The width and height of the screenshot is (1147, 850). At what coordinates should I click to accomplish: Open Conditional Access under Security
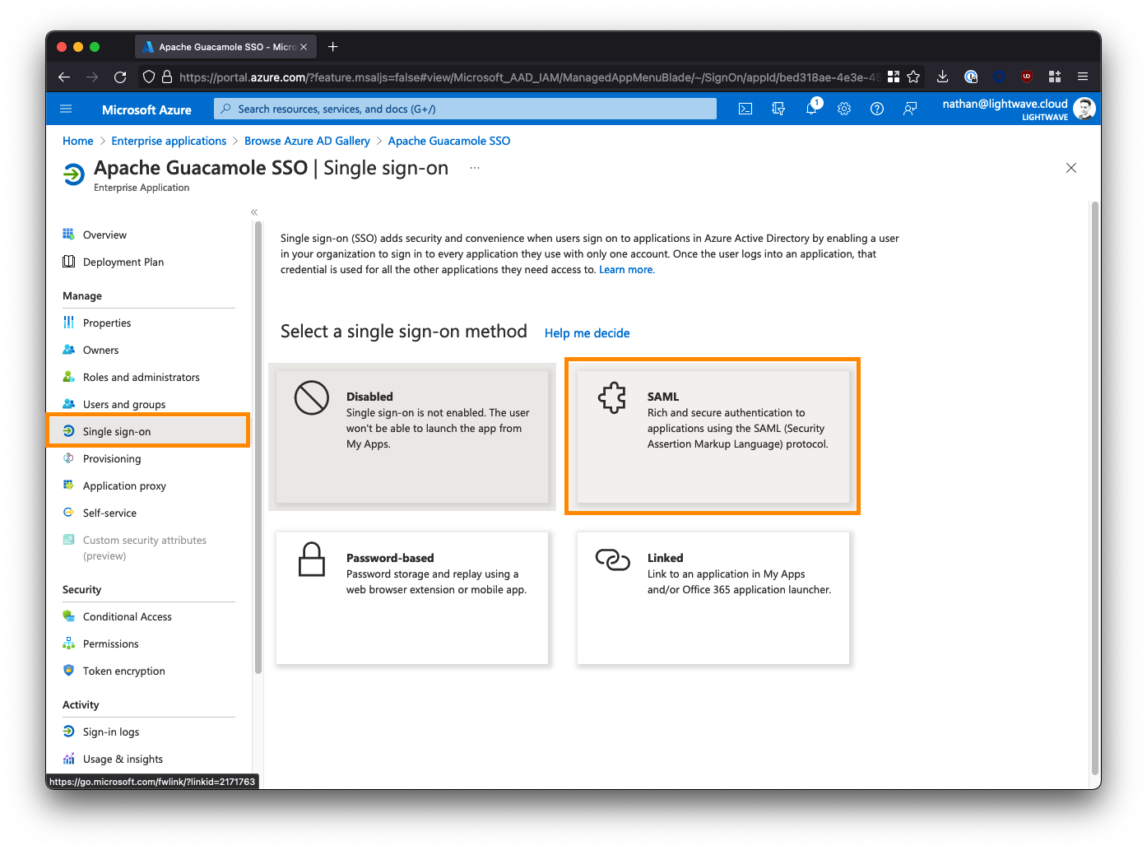click(128, 616)
